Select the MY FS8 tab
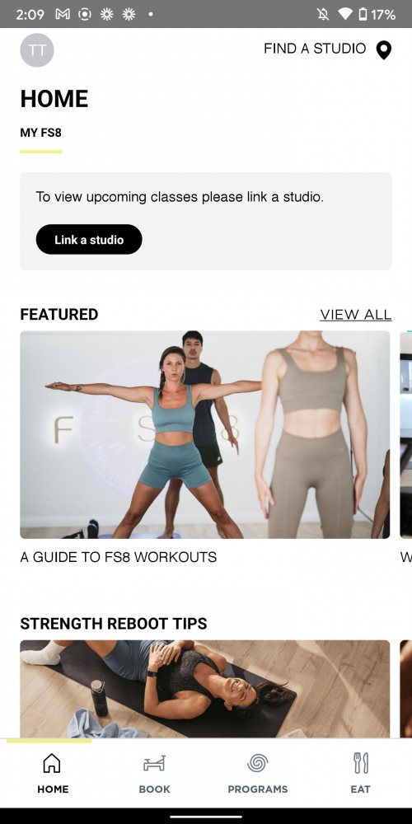Viewport: 412px width, 824px height. (x=41, y=133)
